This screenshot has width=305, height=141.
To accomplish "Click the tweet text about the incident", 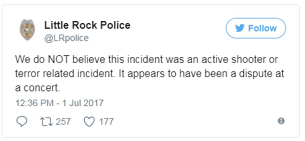I will coord(149,74).
